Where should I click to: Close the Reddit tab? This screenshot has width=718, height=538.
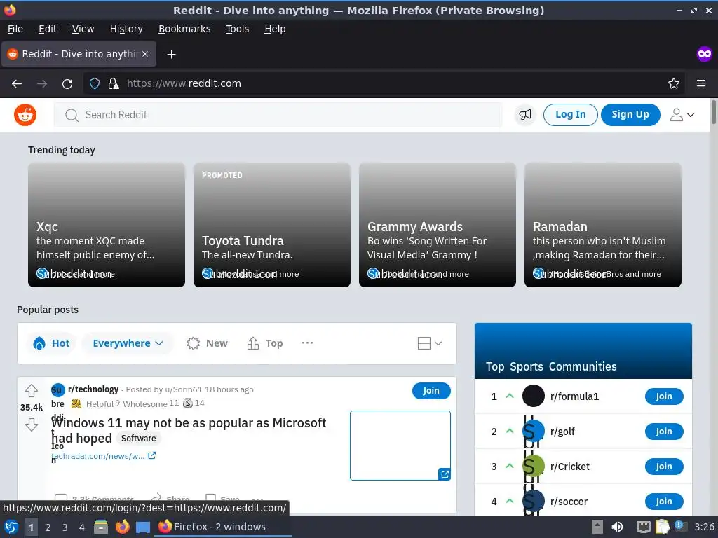coord(144,54)
